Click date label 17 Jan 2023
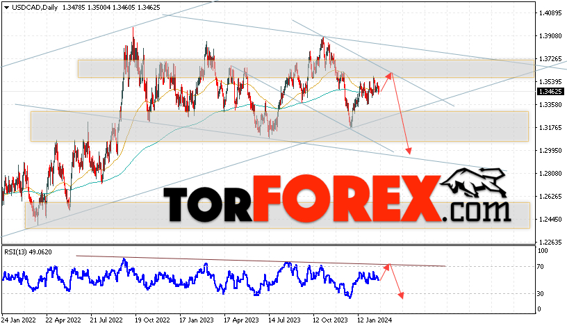Viewport: 567px width, 328px height. 197,320
